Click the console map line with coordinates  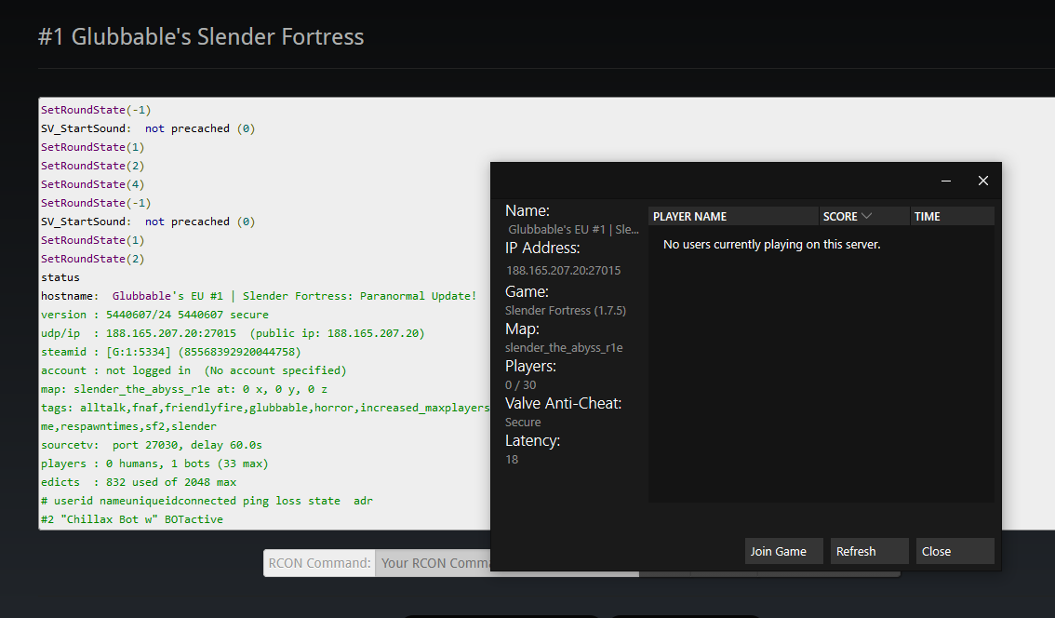pyautogui.click(x=184, y=389)
